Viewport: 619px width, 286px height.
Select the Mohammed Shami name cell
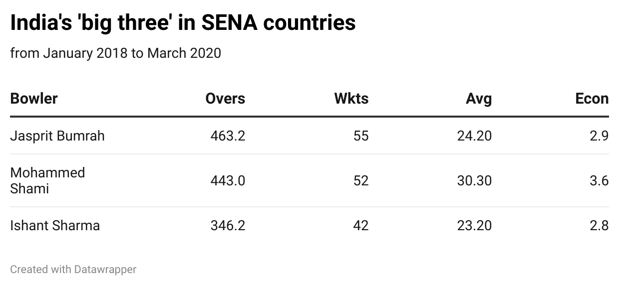[x=47, y=180]
